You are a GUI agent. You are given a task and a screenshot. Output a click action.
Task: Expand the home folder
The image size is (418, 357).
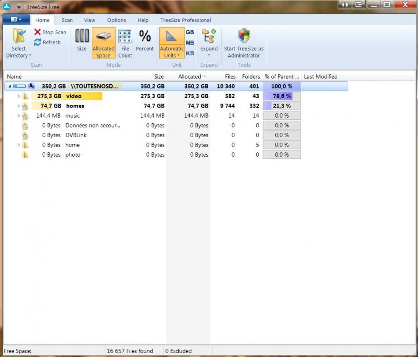(19, 145)
